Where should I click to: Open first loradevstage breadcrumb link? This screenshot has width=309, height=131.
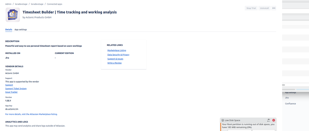(21, 4)
